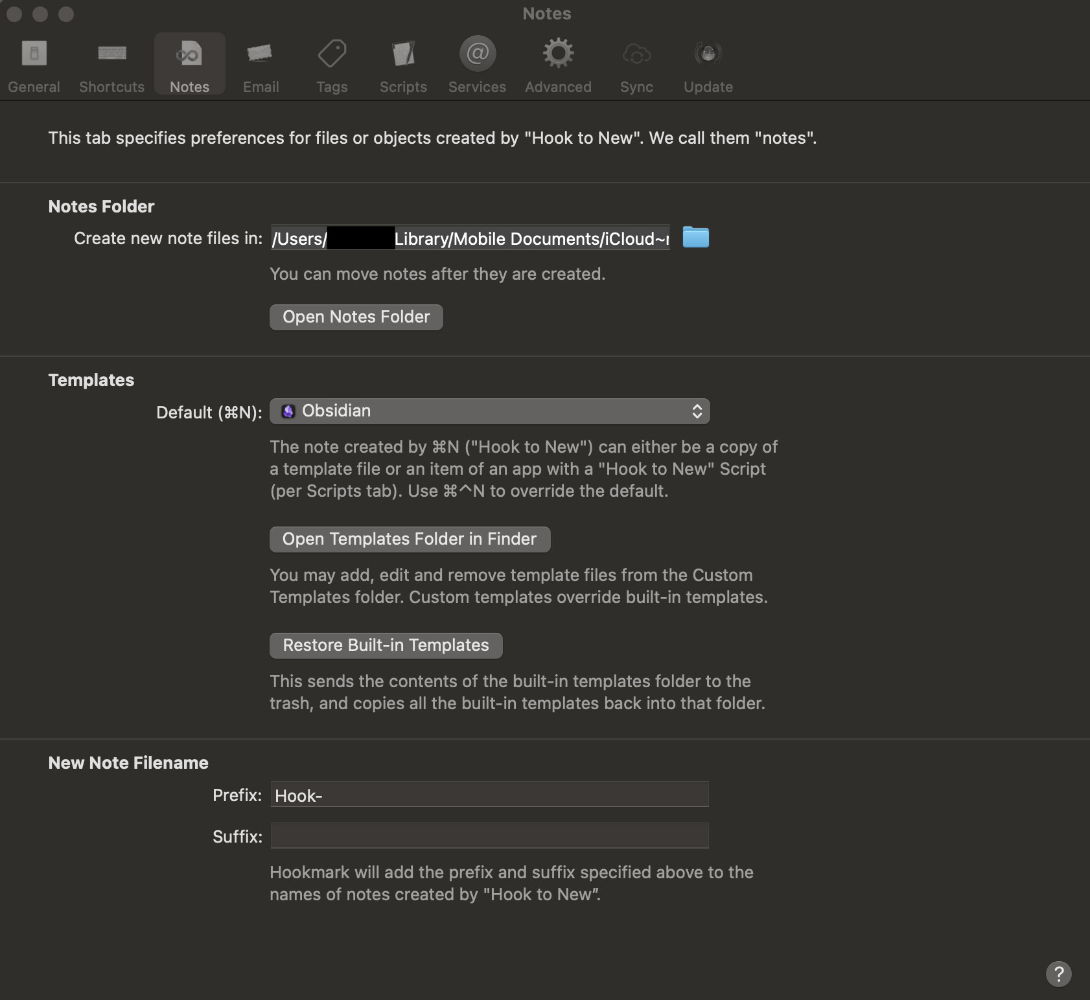This screenshot has width=1090, height=1000.
Task: Select the Advanced gear icon
Action: coord(558,54)
